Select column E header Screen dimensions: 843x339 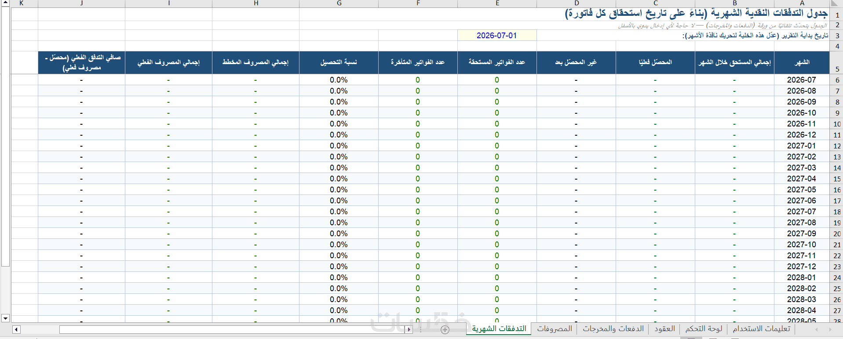click(x=497, y=3)
